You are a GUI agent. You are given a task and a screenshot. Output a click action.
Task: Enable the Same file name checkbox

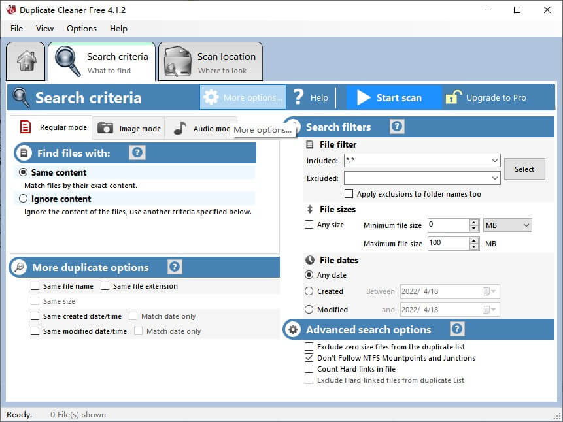click(36, 285)
